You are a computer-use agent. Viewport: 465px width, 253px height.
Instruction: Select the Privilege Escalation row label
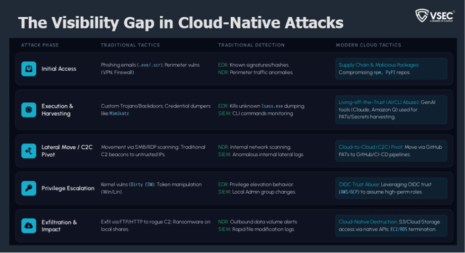tap(68, 188)
